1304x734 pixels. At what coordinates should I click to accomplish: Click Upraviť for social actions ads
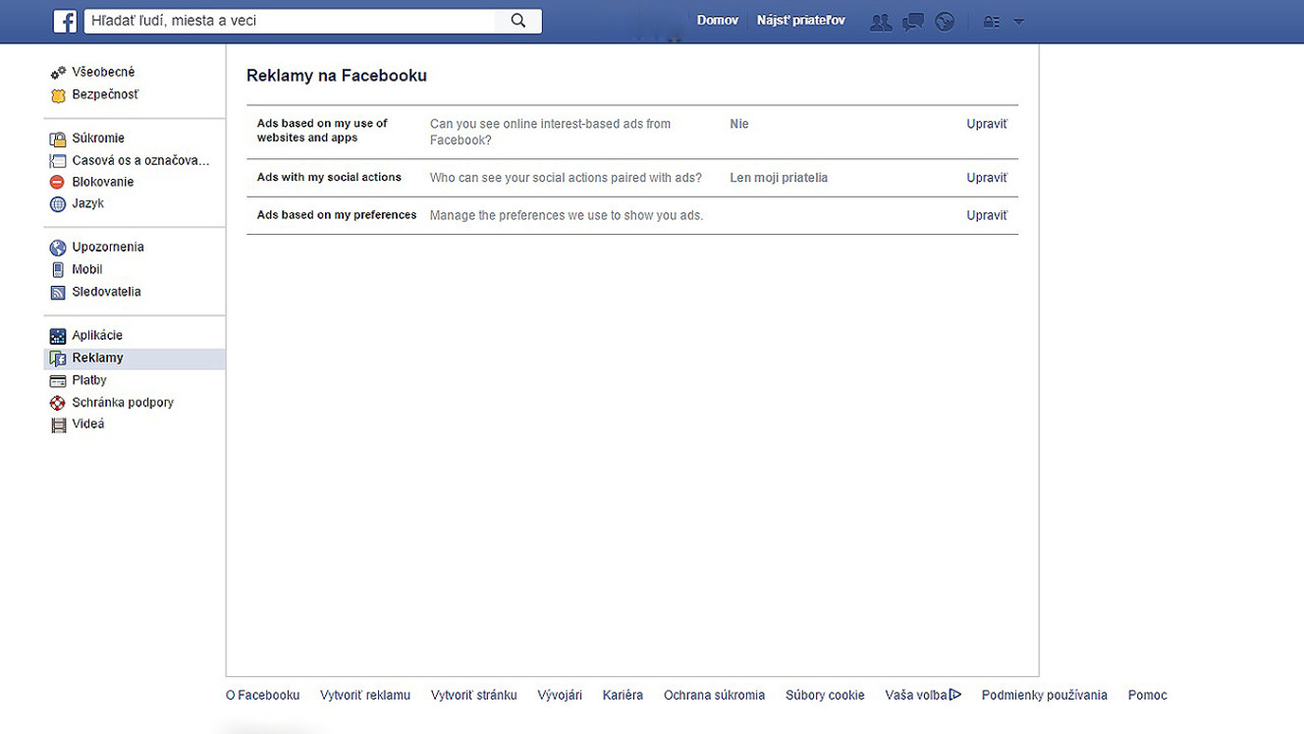coord(987,178)
